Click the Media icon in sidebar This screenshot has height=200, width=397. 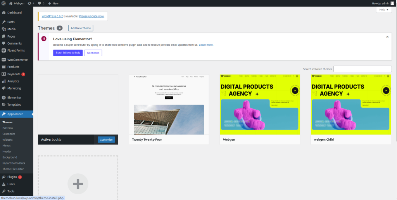(x=4, y=29)
